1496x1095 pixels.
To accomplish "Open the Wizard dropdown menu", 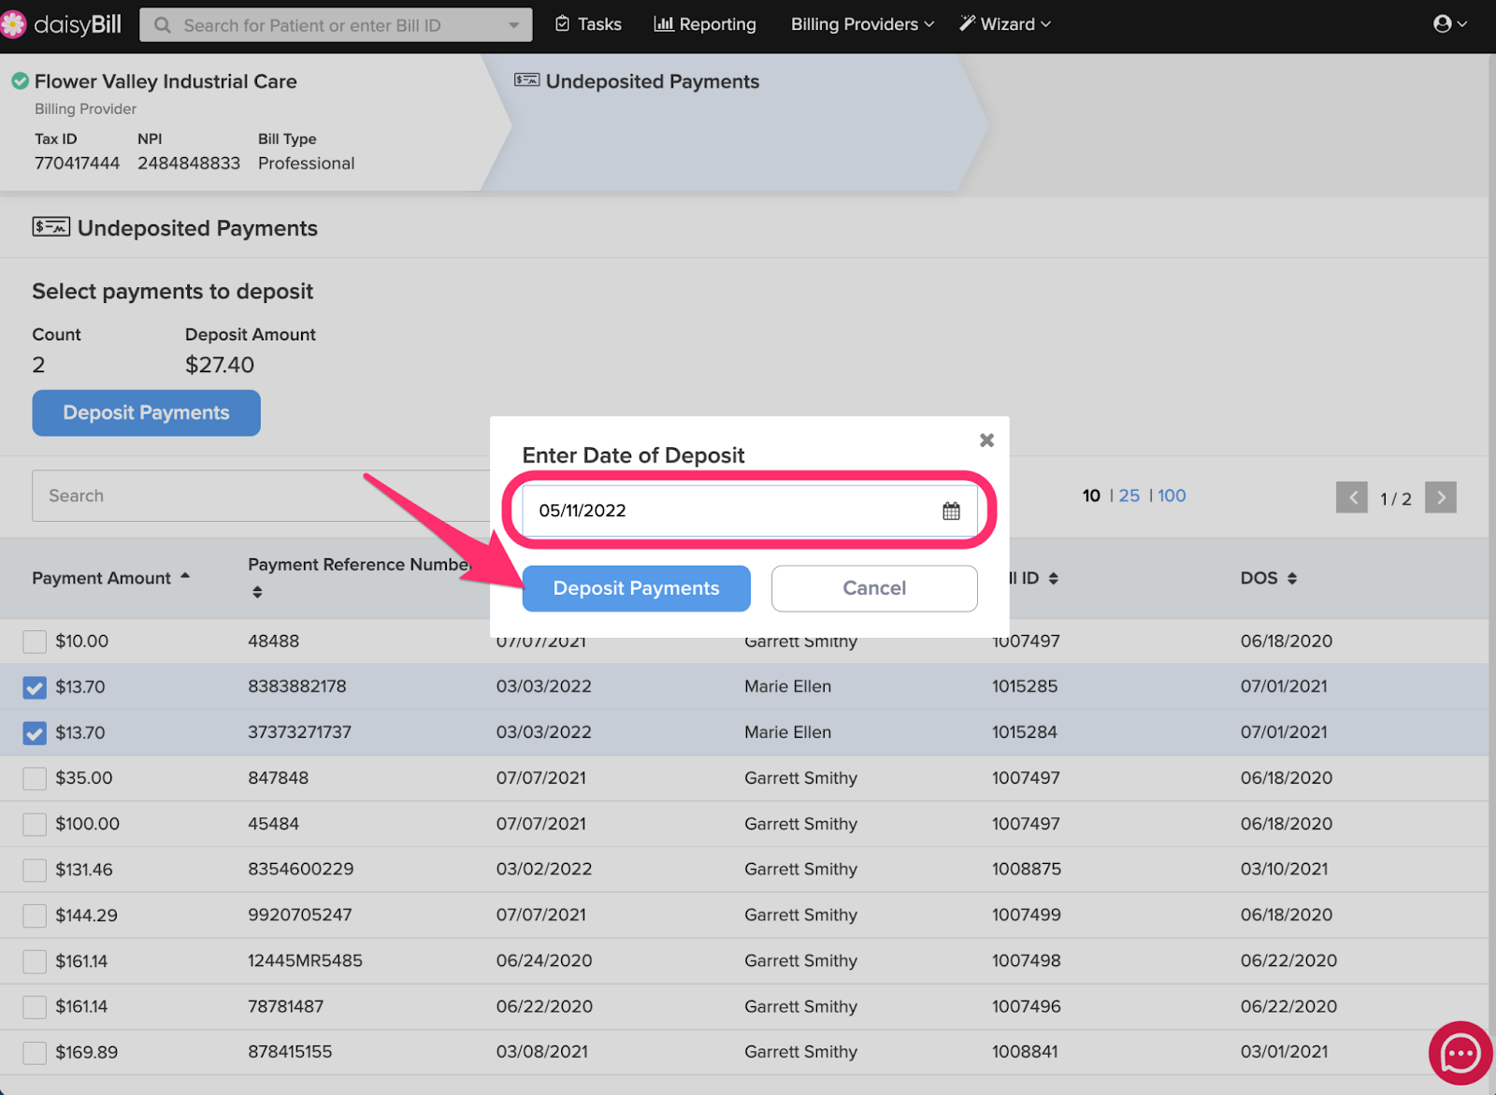I will point(1005,24).
